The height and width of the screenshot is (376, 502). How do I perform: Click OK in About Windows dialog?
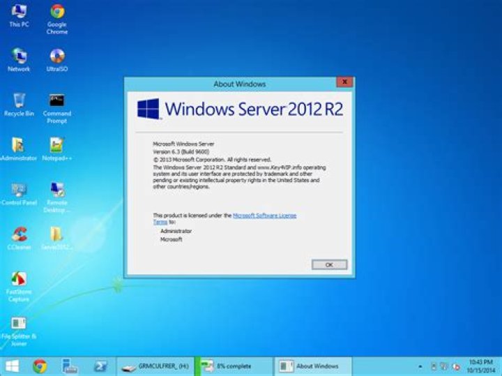coord(329,265)
